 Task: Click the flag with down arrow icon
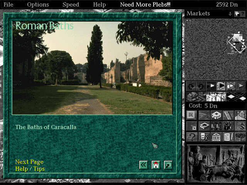pos(211,86)
